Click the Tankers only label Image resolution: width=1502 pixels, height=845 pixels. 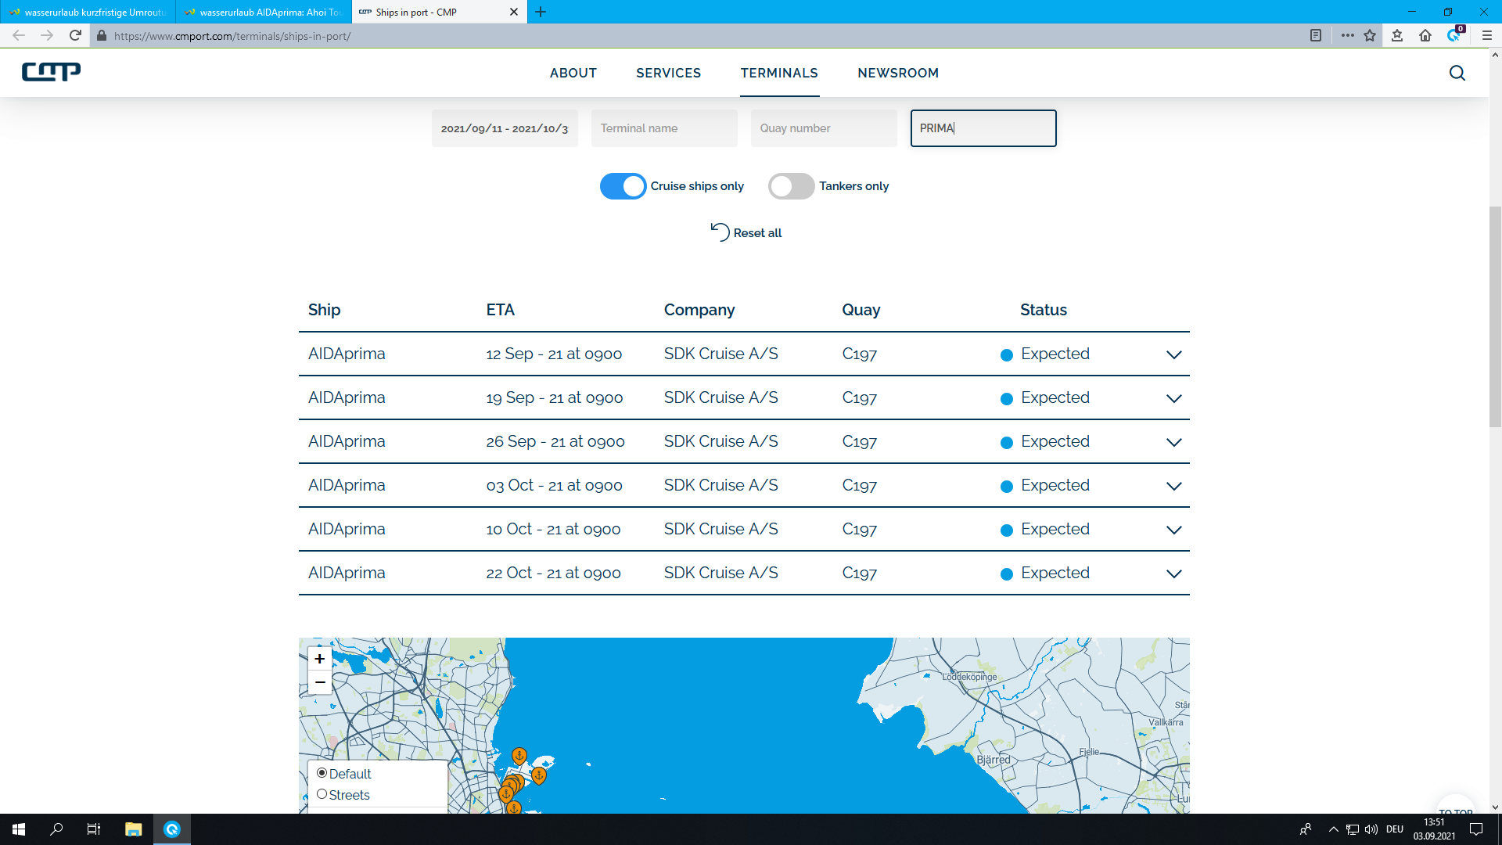[853, 186]
